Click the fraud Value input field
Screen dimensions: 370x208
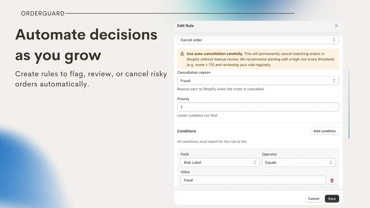point(253,180)
